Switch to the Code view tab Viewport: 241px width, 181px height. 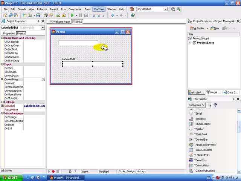(x=122, y=171)
